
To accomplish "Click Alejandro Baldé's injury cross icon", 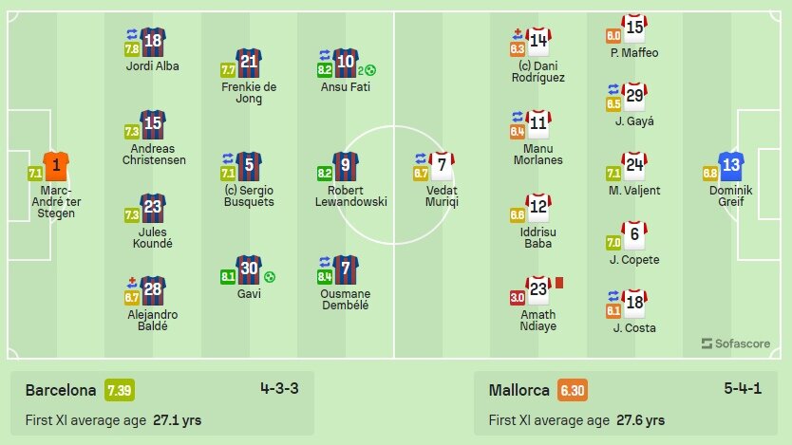I will (132, 283).
